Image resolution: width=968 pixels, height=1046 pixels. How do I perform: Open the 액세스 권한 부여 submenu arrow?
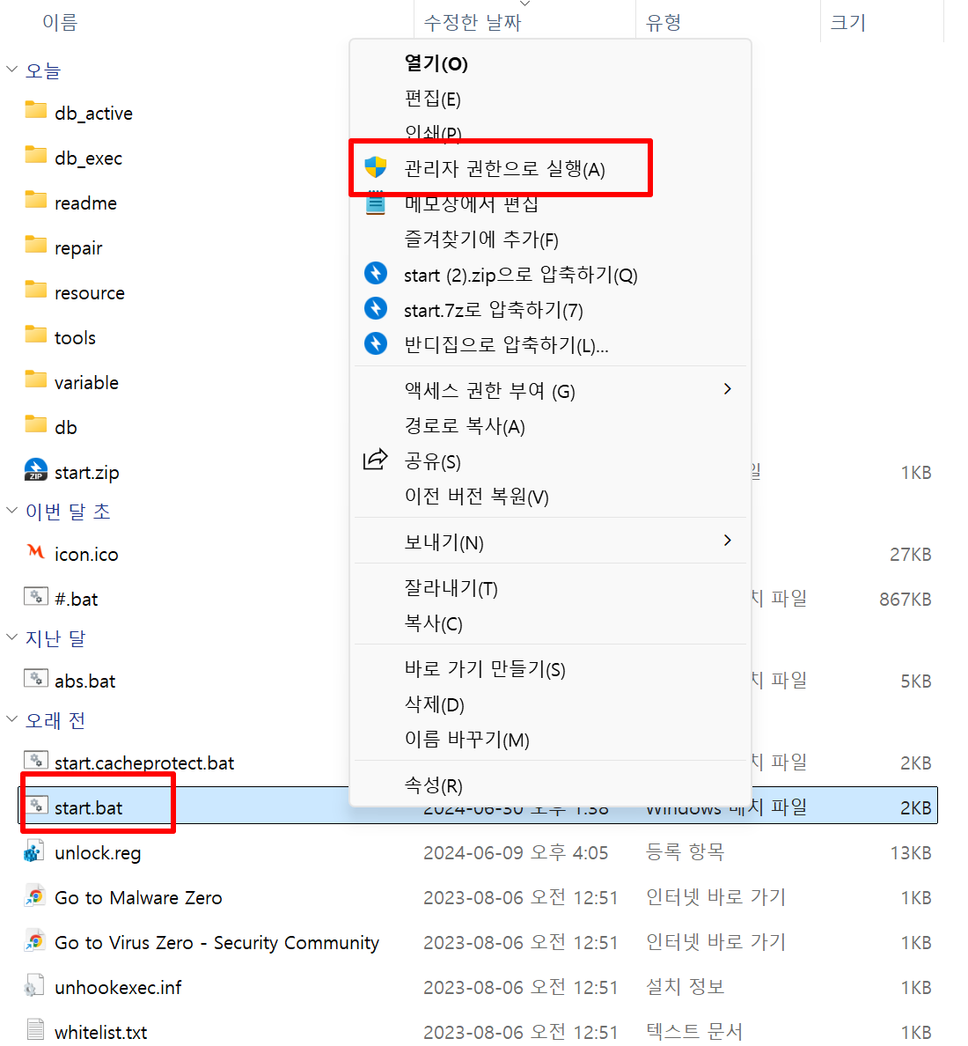point(728,388)
